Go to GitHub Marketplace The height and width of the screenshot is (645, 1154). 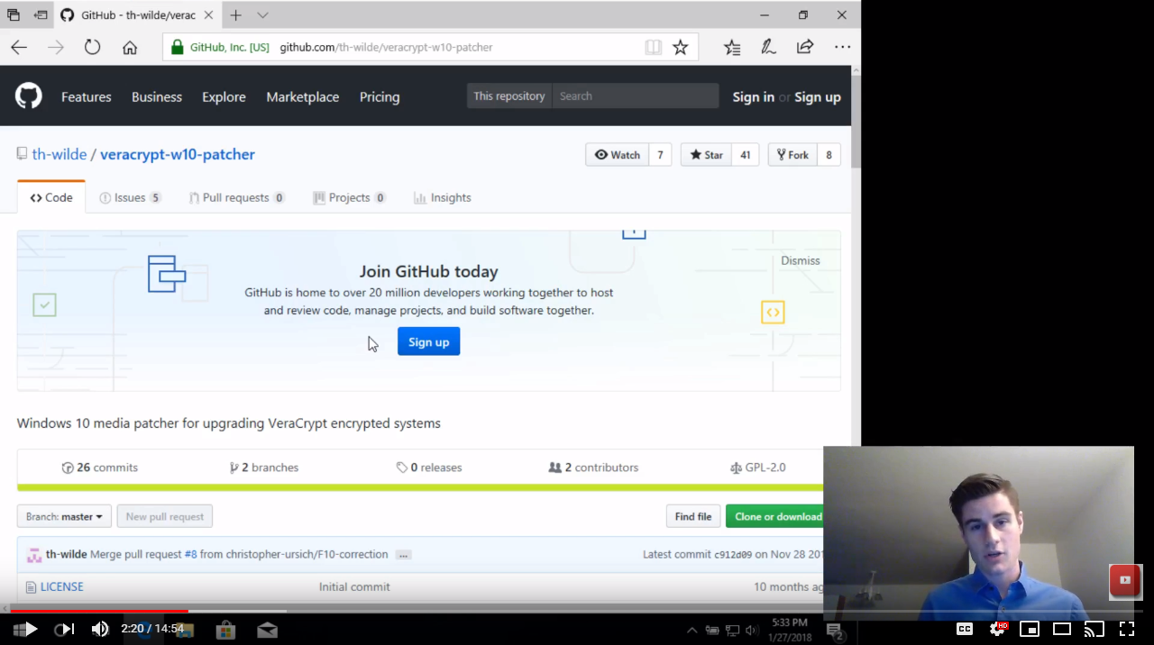coord(303,96)
